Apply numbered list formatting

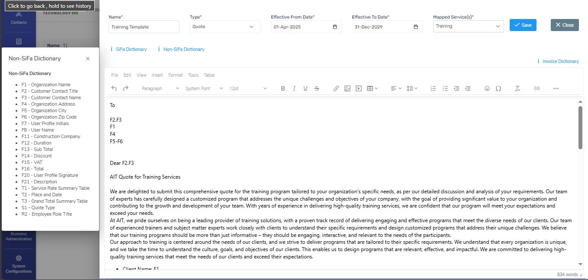(434, 88)
